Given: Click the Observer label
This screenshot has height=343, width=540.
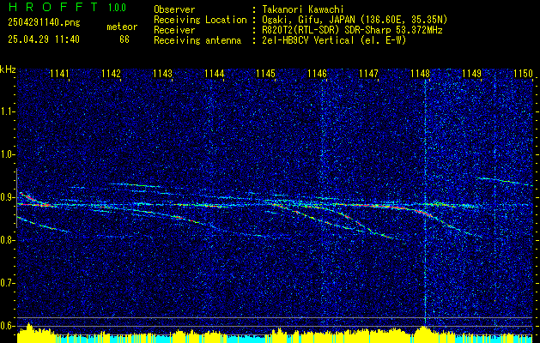Looking at the screenshot, I should click(174, 9).
